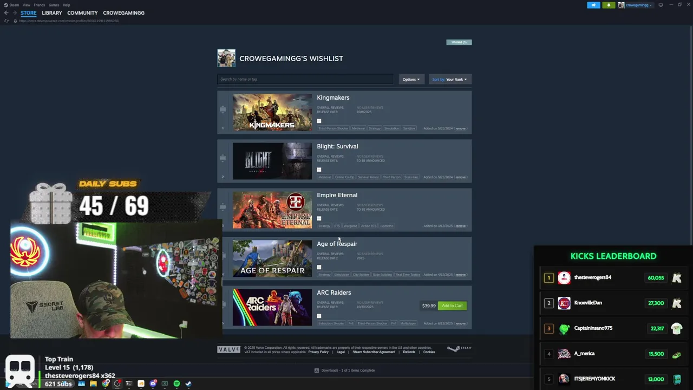This screenshot has width=693, height=390.
Task: Open the Xbox app in the taskbar
Action: click(165, 383)
